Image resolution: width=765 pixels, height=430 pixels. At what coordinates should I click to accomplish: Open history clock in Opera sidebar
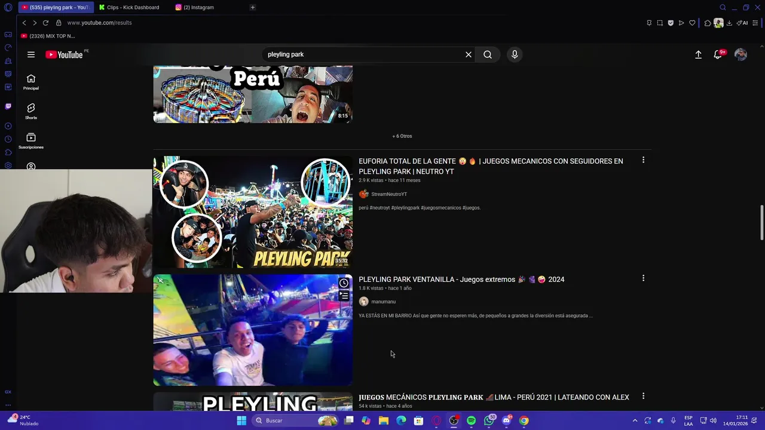(8, 139)
